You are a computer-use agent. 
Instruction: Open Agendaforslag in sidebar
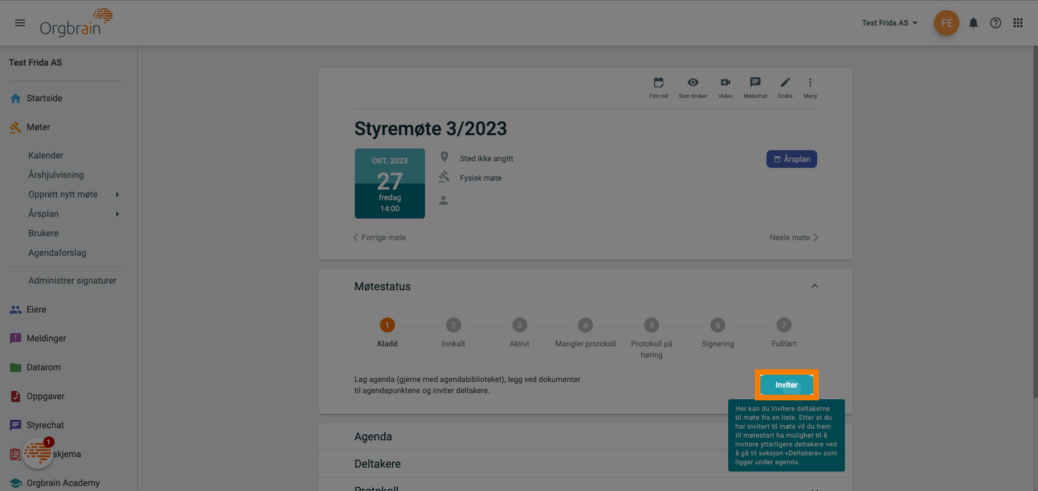coord(57,252)
